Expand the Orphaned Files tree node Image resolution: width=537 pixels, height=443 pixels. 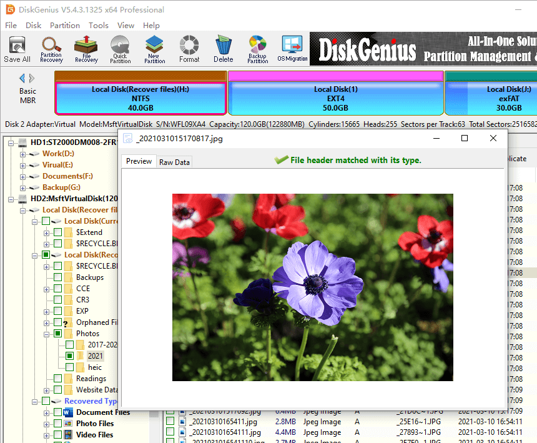coord(46,322)
